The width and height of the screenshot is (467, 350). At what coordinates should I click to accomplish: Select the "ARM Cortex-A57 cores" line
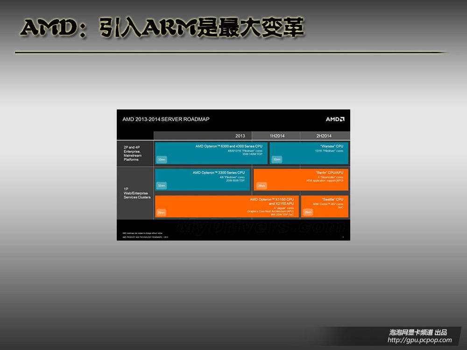point(328,204)
